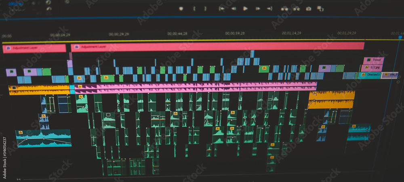
Task: Step forward one frame
Action: point(258,8)
